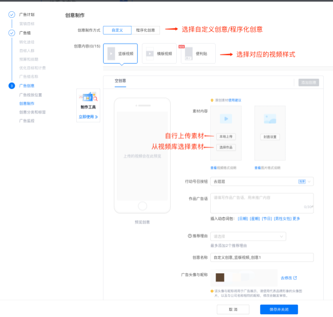Open the 推荐理由 dropdown

(x=248, y=236)
